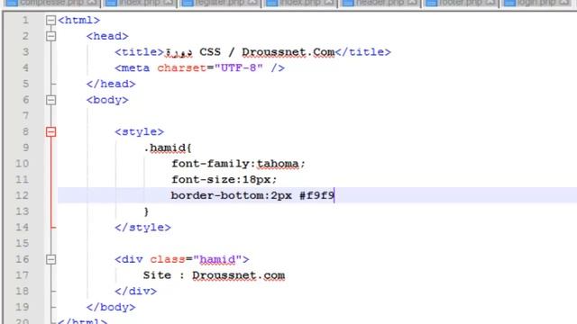Collapse the div fold marker on line 16

[50, 259]
